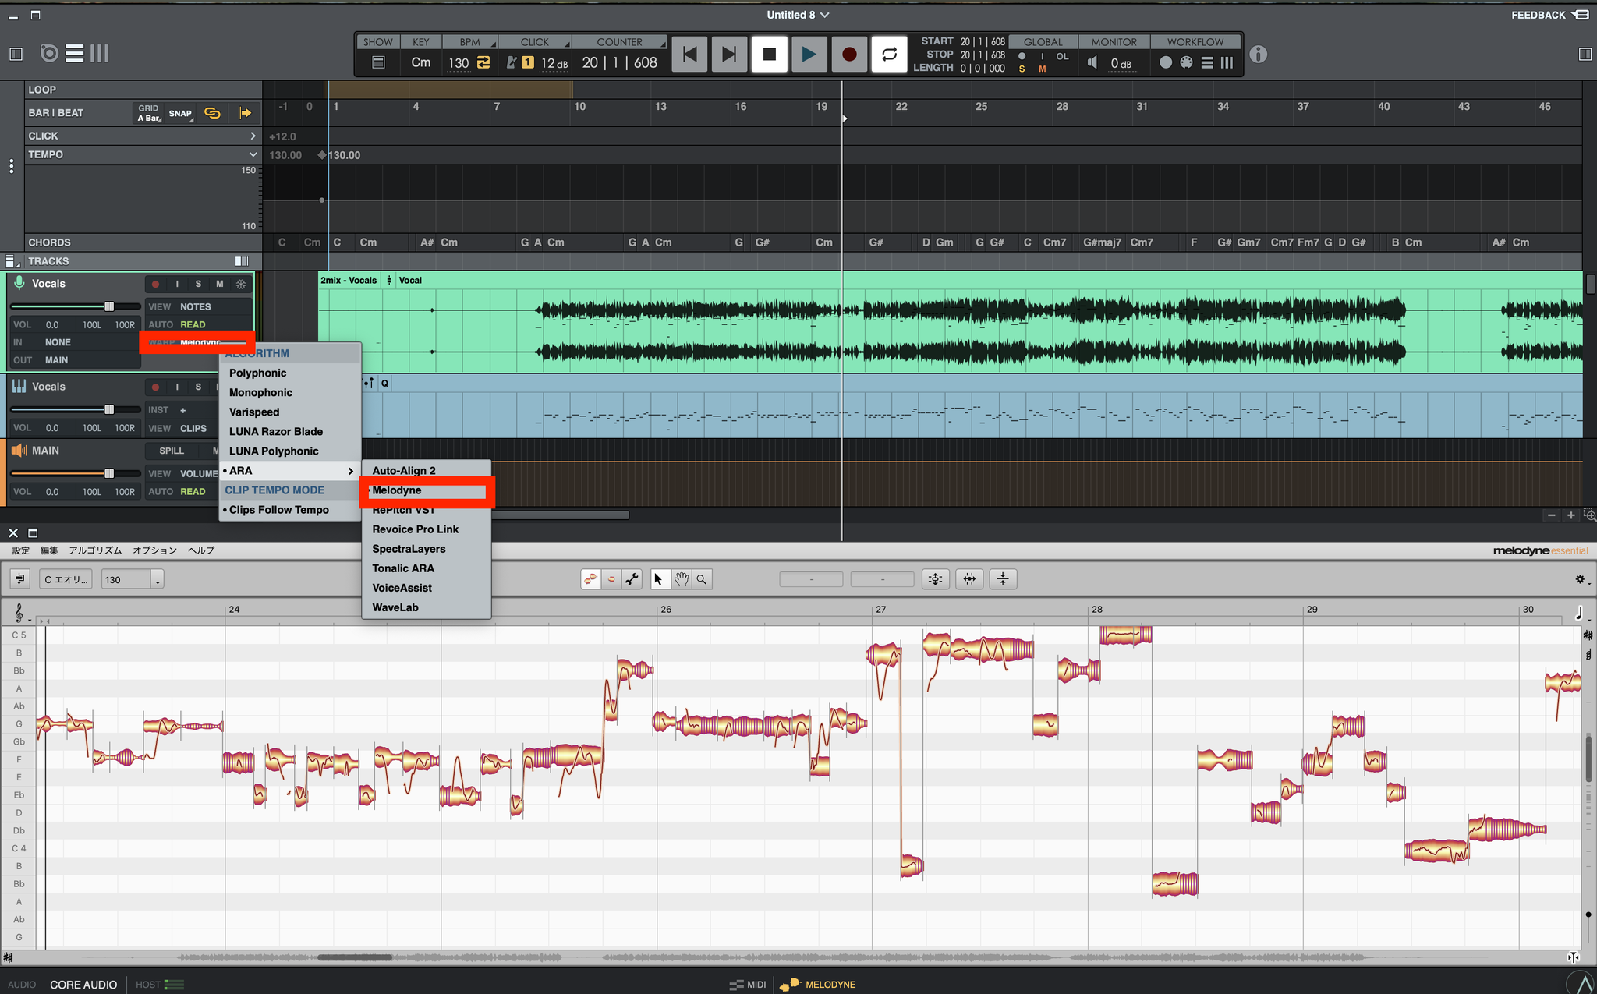Click the transport SHOW panel icon
1597x994 pixels.
378,62
